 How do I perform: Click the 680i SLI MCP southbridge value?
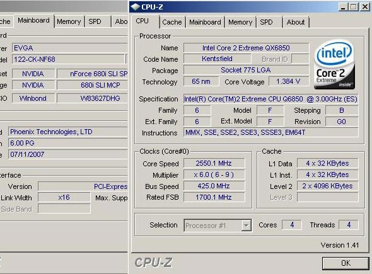coord(93,85)
